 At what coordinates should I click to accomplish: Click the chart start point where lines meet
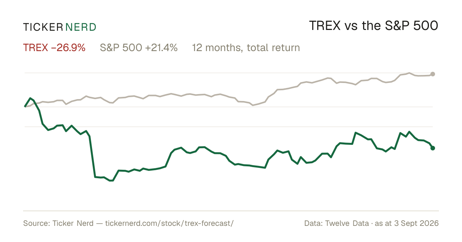tap(25, 106)
